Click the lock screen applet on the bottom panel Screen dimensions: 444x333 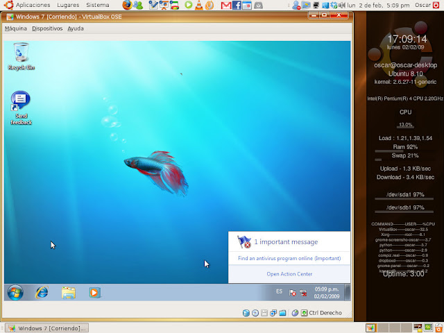[x=418, y=328]
